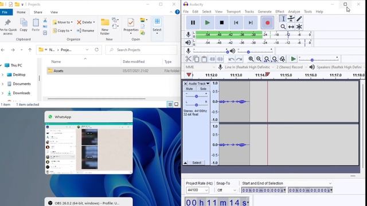Select the Zoom magnifier tool
367x206 pixels.
tap(283, 27)
